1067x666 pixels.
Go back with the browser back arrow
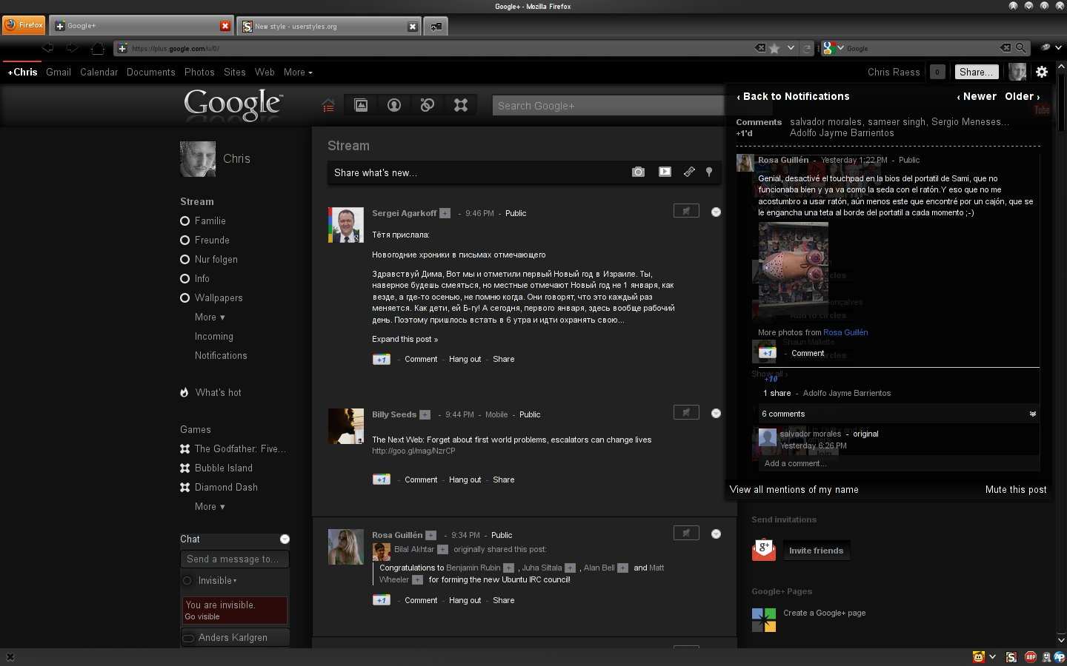coord(48,48)
